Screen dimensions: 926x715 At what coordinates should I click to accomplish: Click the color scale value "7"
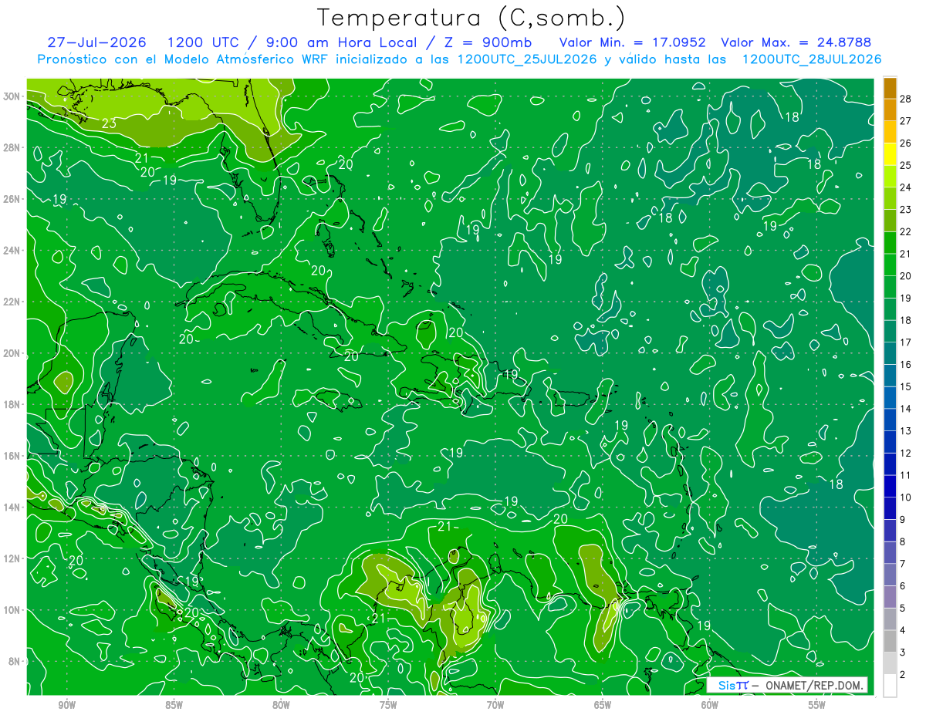[x=903, y=564]
